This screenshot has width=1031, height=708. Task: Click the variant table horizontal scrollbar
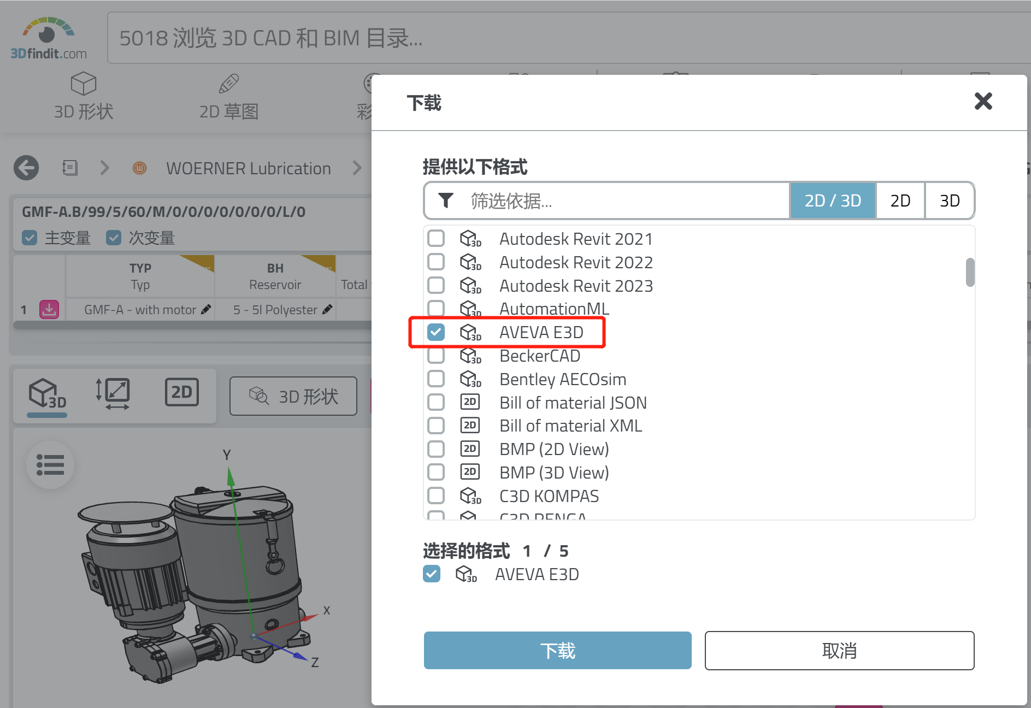193,325
